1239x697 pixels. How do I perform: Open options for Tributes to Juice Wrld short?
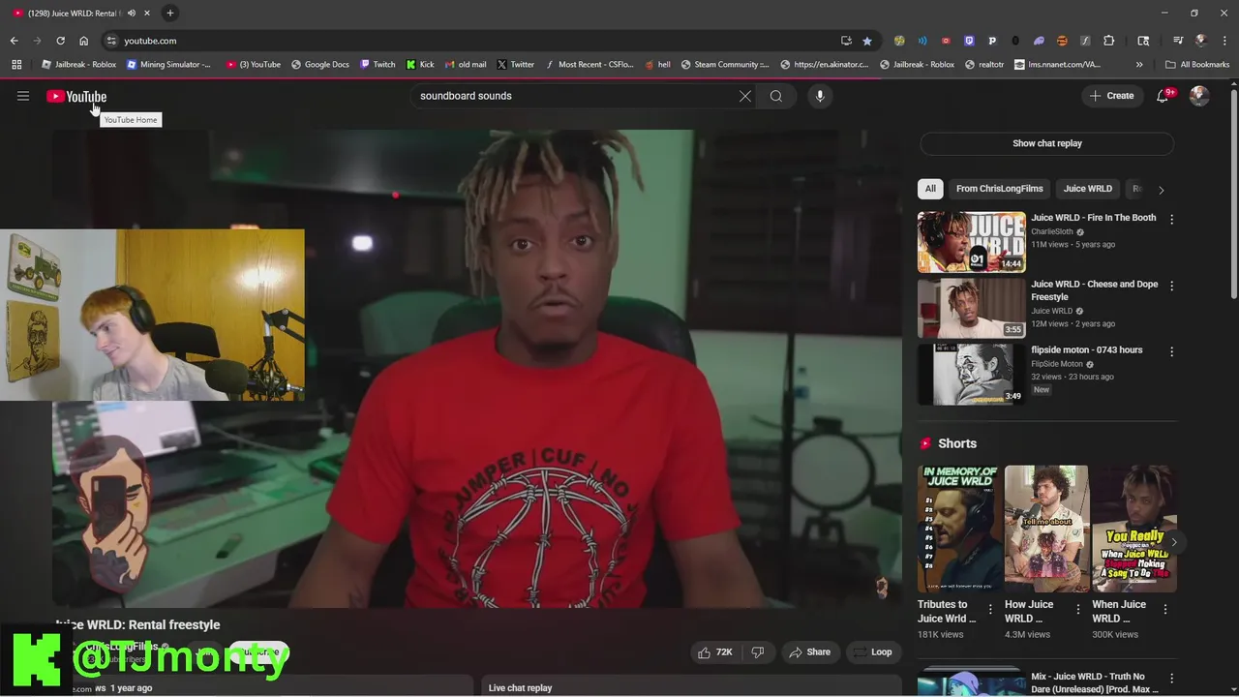(x=989, y=609)
